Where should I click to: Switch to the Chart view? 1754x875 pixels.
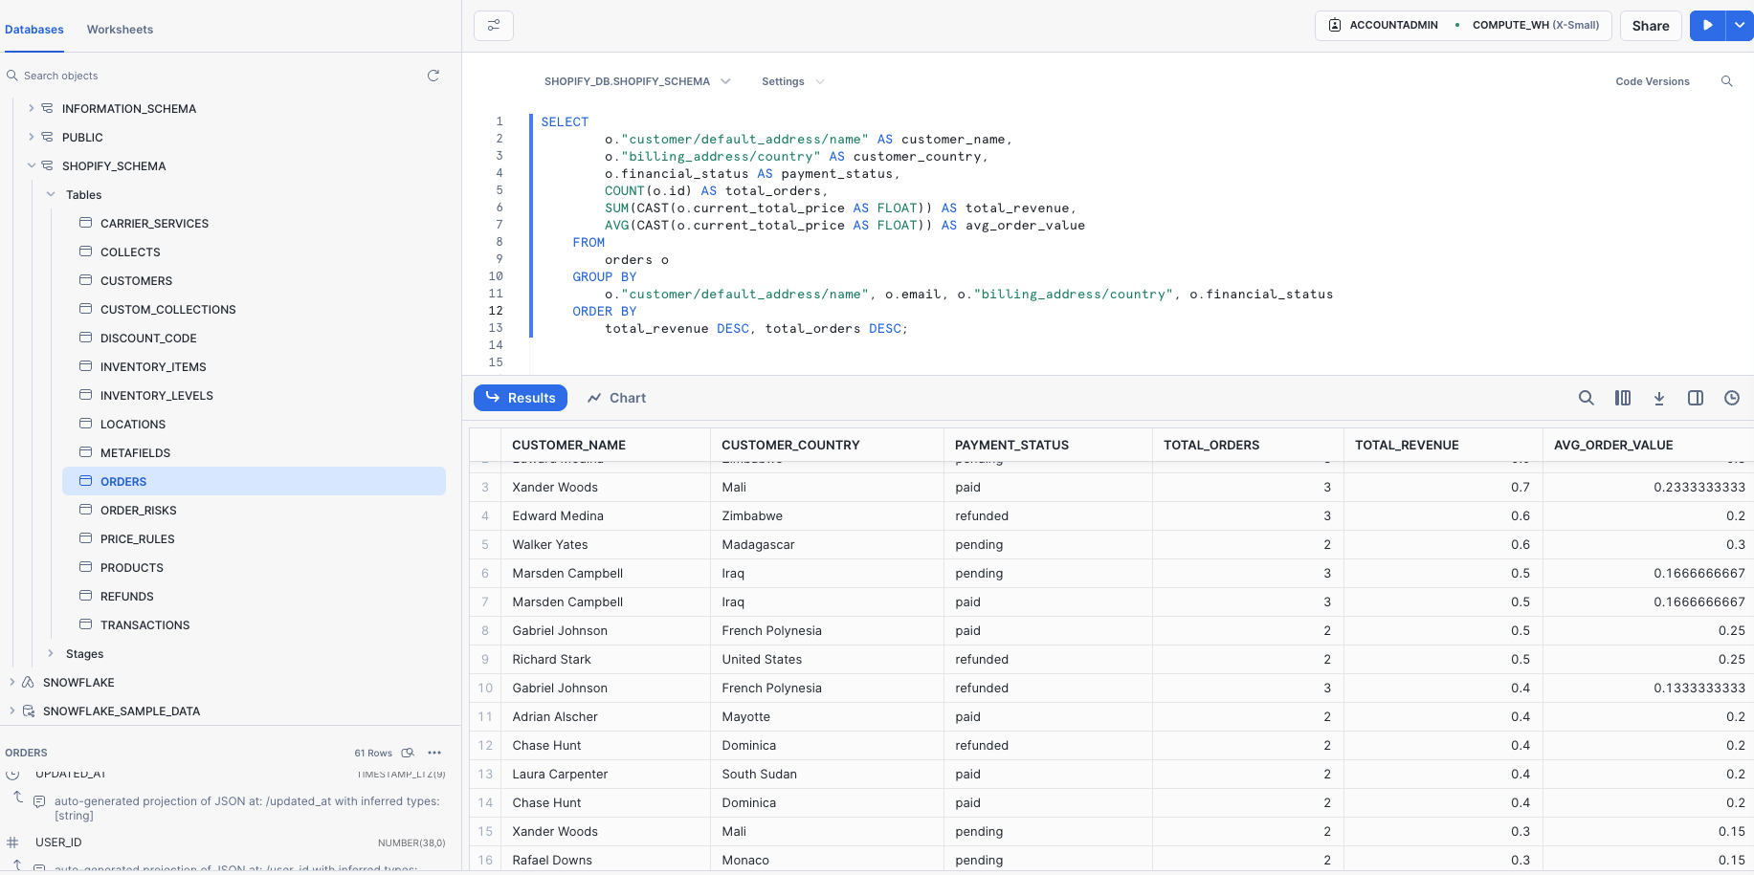coord(617,398)
